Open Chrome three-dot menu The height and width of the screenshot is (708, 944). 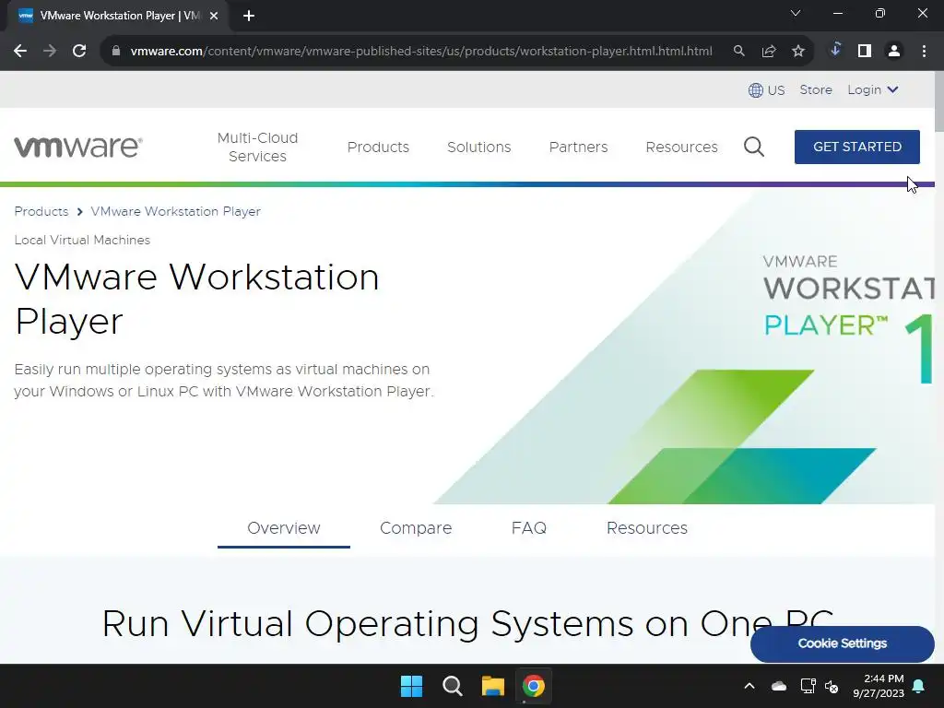point(924,52)
